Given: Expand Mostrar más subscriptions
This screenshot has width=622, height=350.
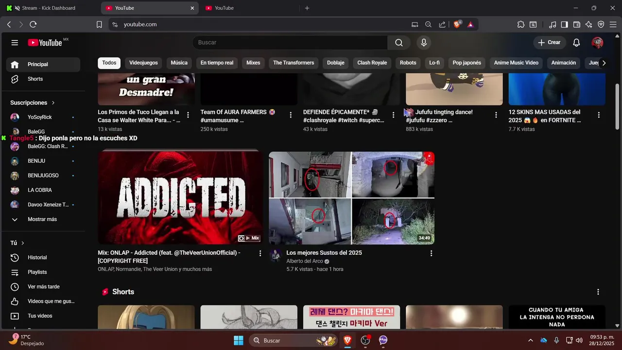Looking at the screenshot, I should click(x=43, y=219).
